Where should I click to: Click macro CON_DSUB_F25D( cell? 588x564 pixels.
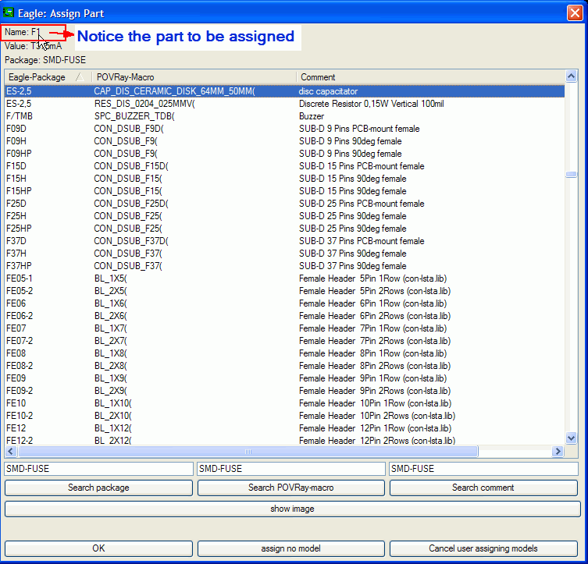coord(131,204)
